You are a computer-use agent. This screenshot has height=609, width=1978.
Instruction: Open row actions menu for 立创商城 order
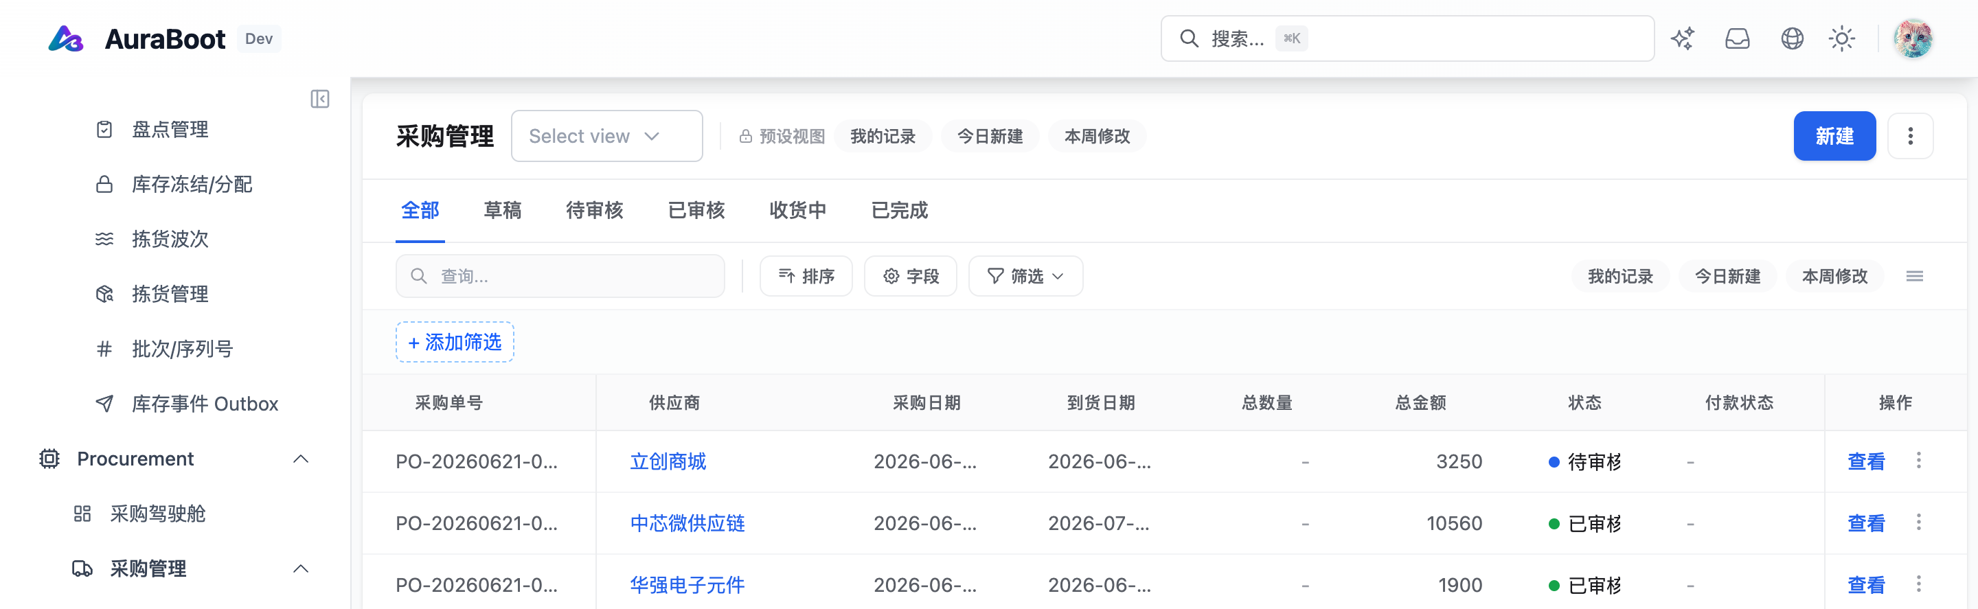click(x=1919, y=461)
